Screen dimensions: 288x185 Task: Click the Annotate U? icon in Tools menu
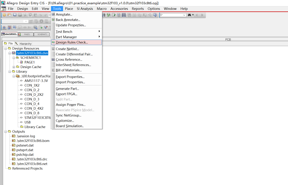pos(53,14)
